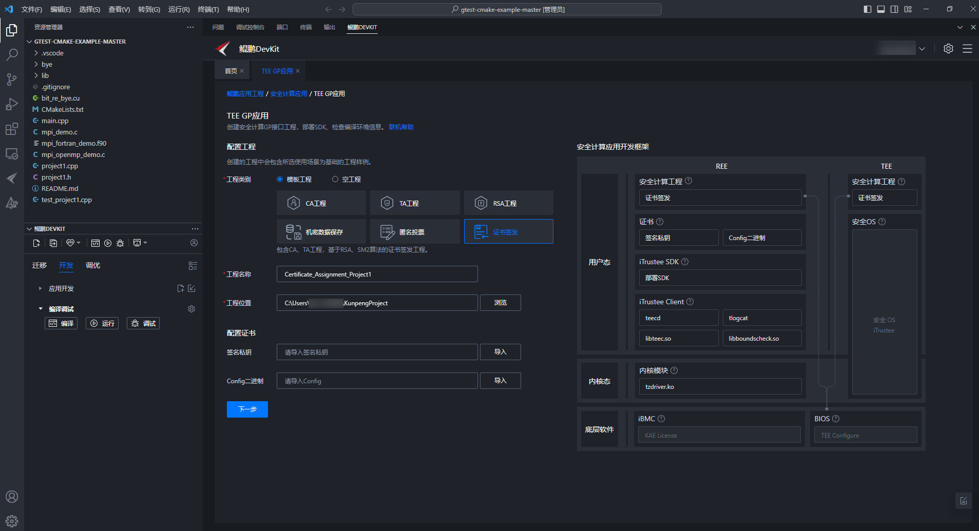979x531 pixels.
Task: Open the 文件(F) menu
Action: (x=32, y=9)
